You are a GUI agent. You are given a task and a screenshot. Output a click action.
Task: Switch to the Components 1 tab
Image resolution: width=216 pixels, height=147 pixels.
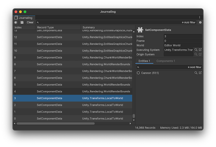click(165, 61)
